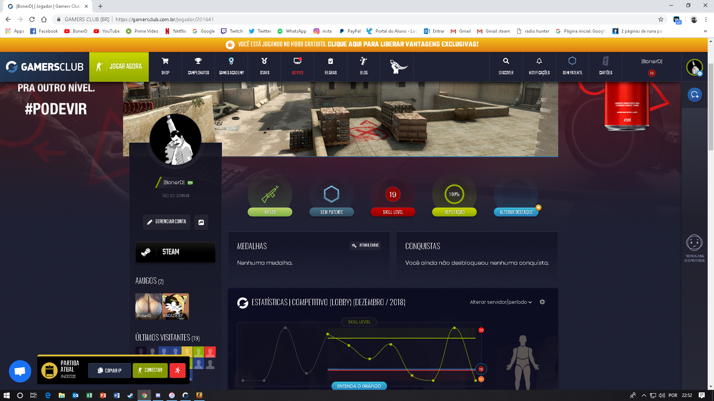Click the 100% reputation progress ring
Screen dimensions: 714x401
pyautogui.click(x=454, y=194)
